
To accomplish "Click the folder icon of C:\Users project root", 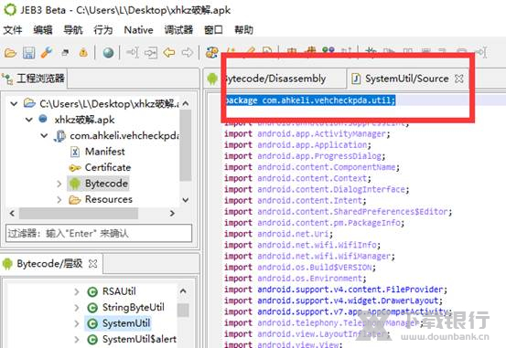I will tap(29, 103).
